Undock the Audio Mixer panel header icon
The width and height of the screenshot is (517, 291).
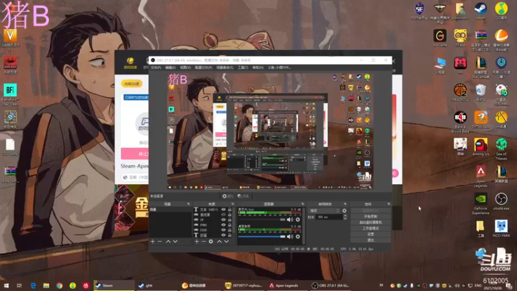[x=302, y=204]
